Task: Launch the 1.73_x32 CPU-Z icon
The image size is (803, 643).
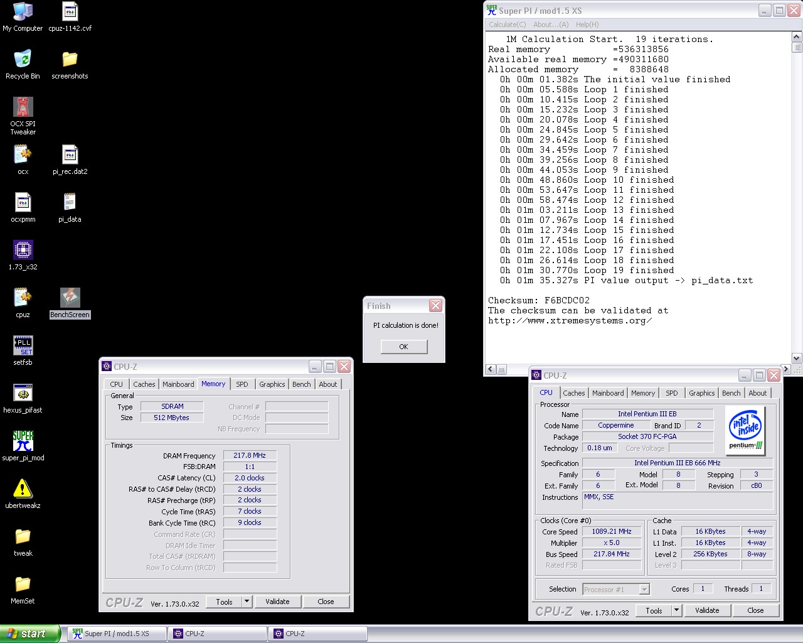Action: [x=23, y=255]
